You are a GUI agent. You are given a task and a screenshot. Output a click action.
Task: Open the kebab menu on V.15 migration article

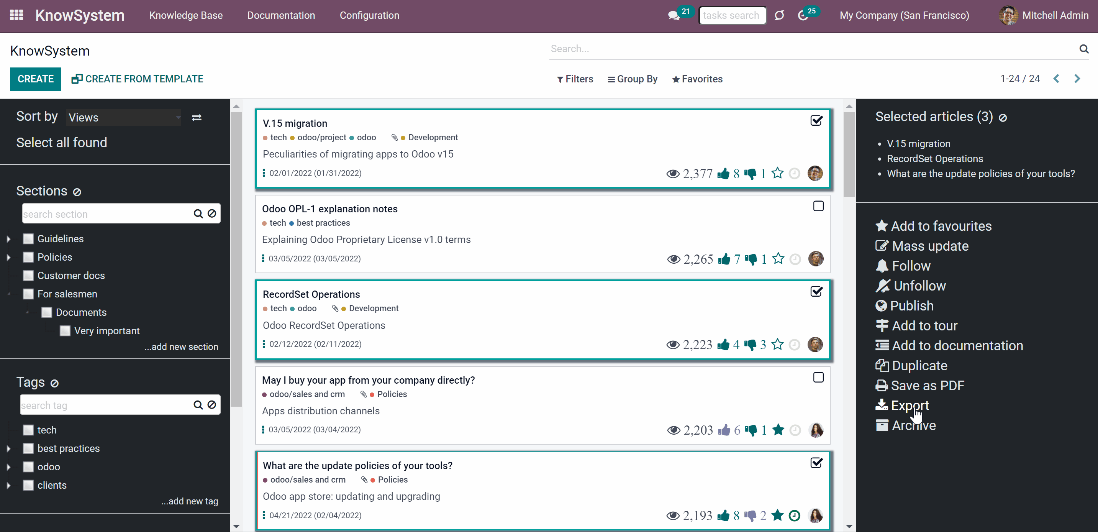264,173
